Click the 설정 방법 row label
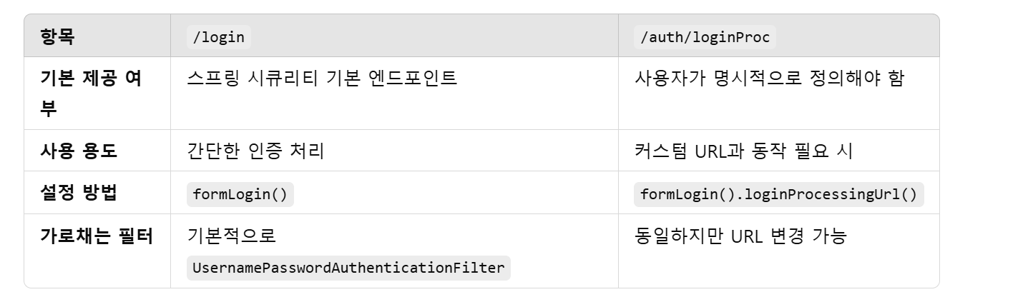The width and height of the screenshot is (1028, 307). pos(79,193)
